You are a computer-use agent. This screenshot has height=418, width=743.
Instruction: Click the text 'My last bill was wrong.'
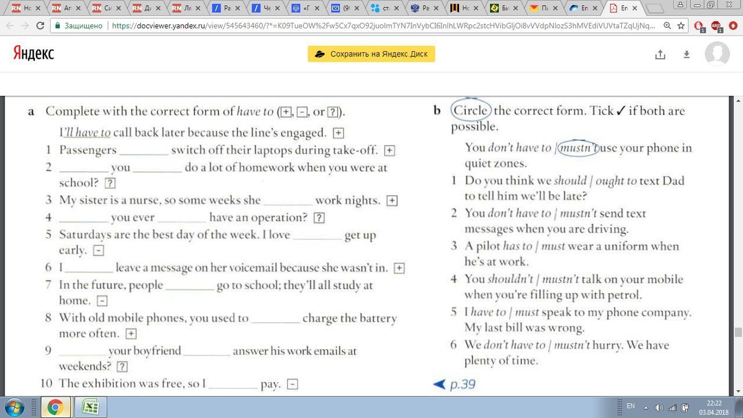(524, 328)
